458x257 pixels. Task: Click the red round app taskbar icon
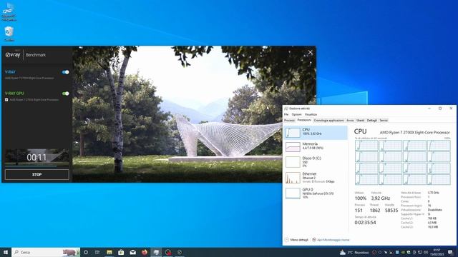[168, 252]
